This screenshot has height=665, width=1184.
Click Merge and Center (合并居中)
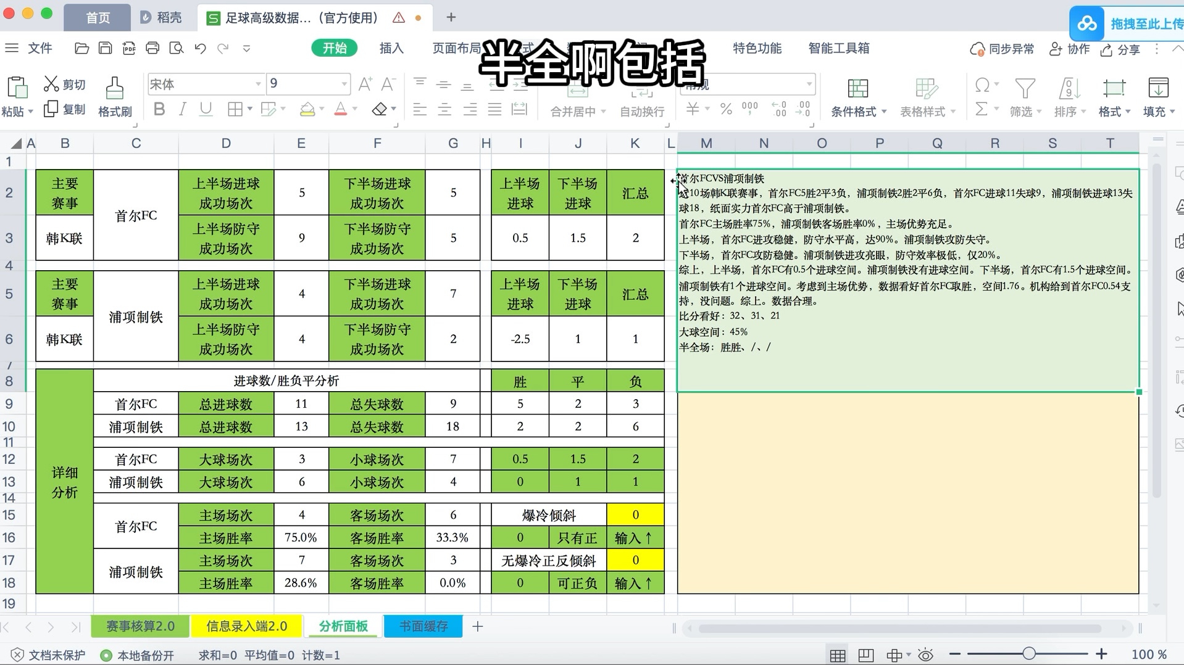point(577,101)
